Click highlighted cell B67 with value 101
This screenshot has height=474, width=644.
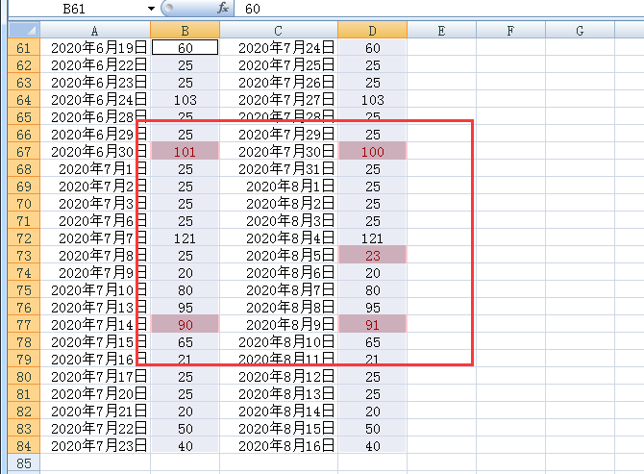coord(186,152)
